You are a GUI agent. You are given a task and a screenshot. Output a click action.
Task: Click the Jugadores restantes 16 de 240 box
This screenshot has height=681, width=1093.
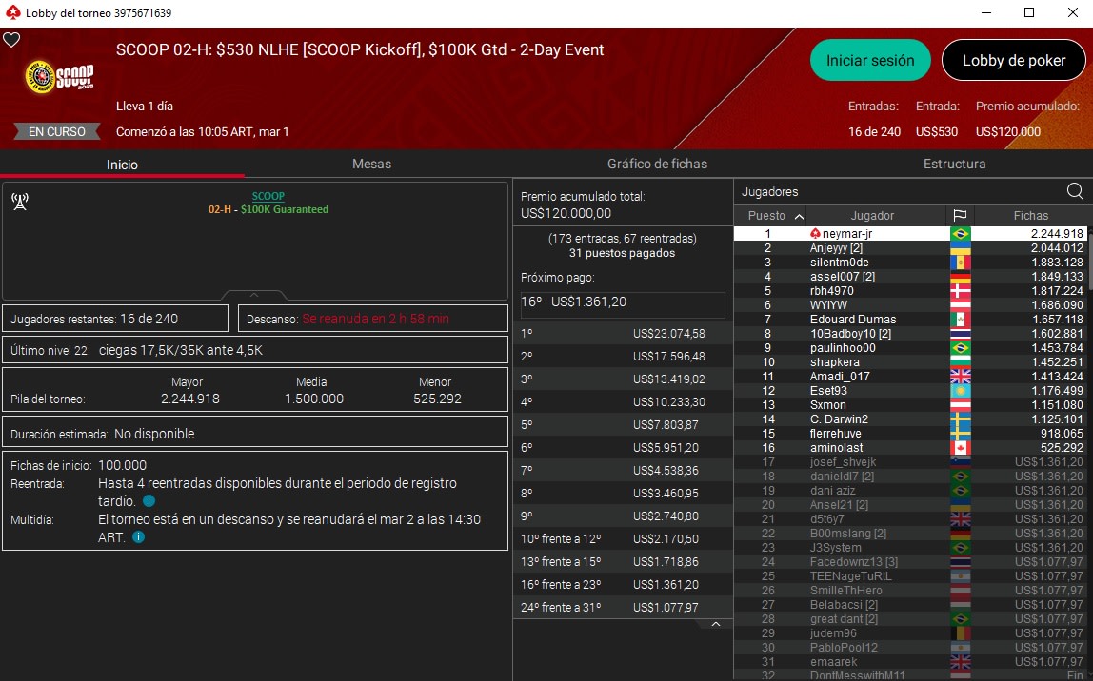click(115, 319)
